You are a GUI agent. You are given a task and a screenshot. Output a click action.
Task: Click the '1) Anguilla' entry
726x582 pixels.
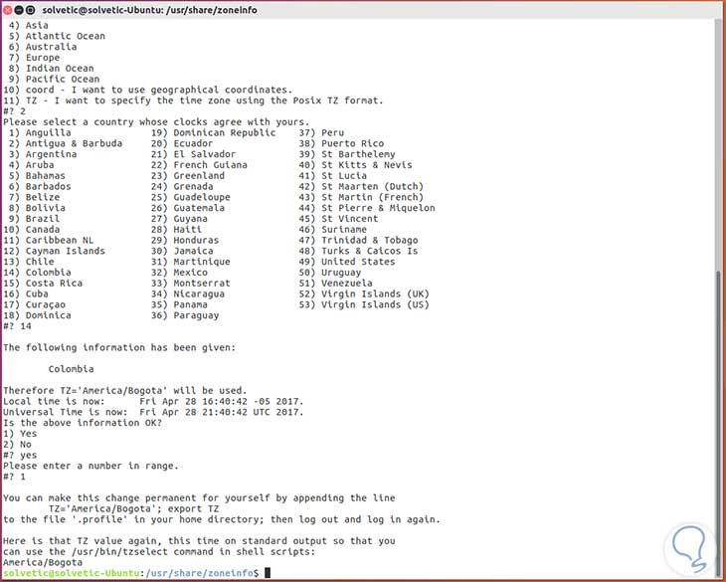40,133
